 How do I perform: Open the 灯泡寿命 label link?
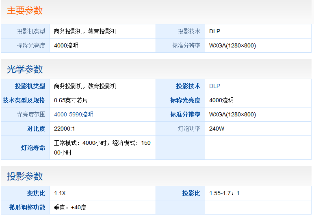(33, 148)
